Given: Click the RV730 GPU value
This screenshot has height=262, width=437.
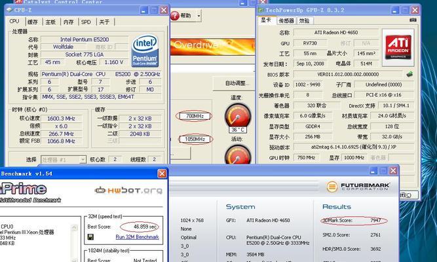Looking at the screenshot, I should [x=310, y=43].
